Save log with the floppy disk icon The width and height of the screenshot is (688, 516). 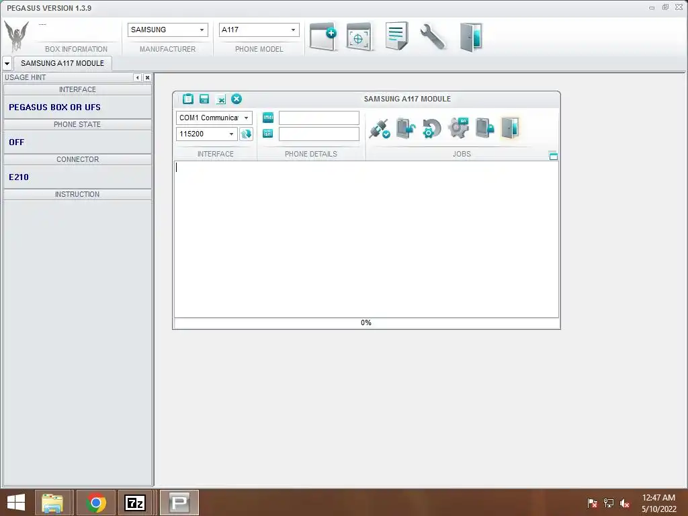(x=204, y=99)
